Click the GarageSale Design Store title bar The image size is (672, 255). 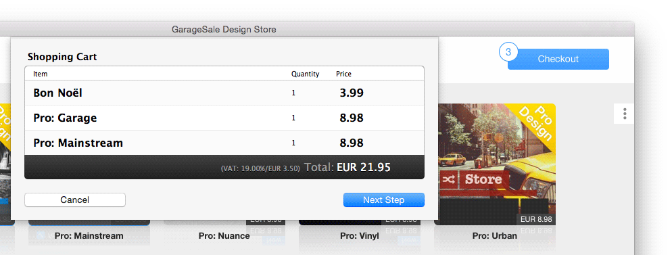click(x=224, y=30)
